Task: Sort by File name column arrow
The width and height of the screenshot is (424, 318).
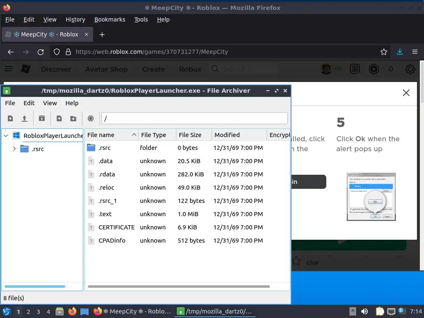Action: click(134, 135)
